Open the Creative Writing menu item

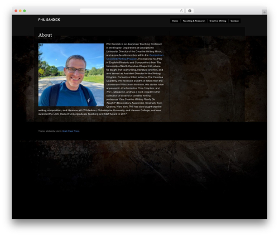(218, 21)
